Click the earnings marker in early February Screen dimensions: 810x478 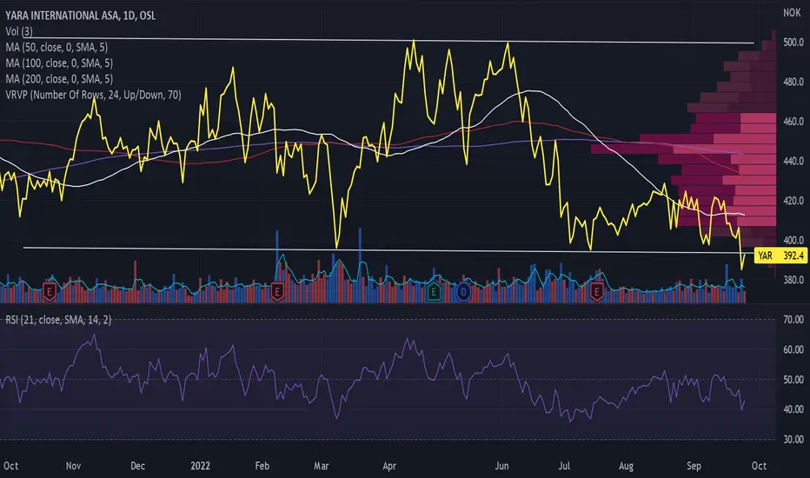tap(277, 293)
